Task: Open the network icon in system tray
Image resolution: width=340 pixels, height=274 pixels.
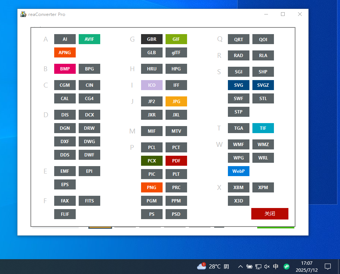Action: [x=258, y=267]
